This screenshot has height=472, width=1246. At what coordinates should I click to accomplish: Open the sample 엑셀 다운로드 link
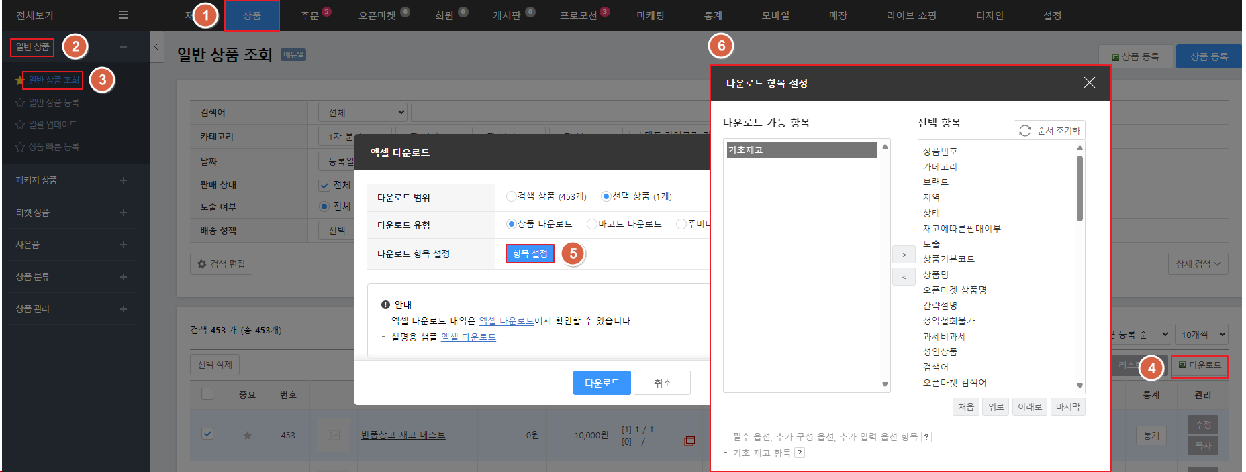tap(469, 337)
